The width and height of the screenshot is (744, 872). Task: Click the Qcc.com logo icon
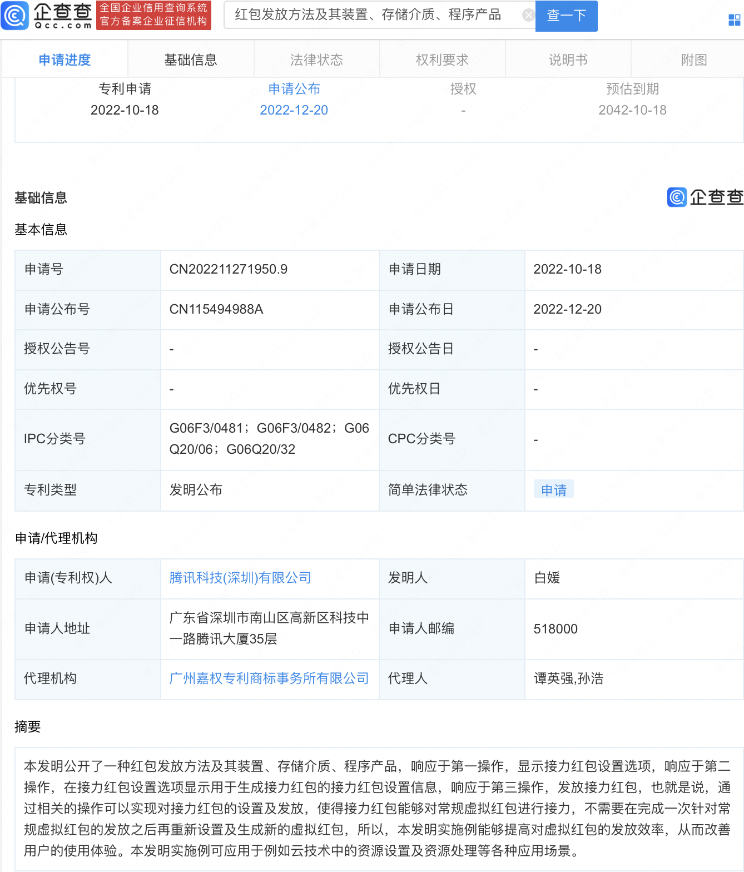point(16,16)
